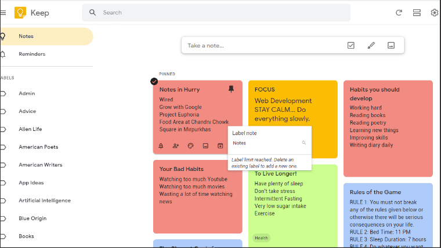Open the background color palette on Notes in Hurry
The width and height of the screenshot is (441, 248).
[190, 145]
